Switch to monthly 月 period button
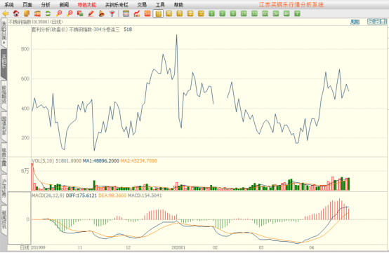The width and height of the screenshot is (389, 253). [x=180, y=13]
